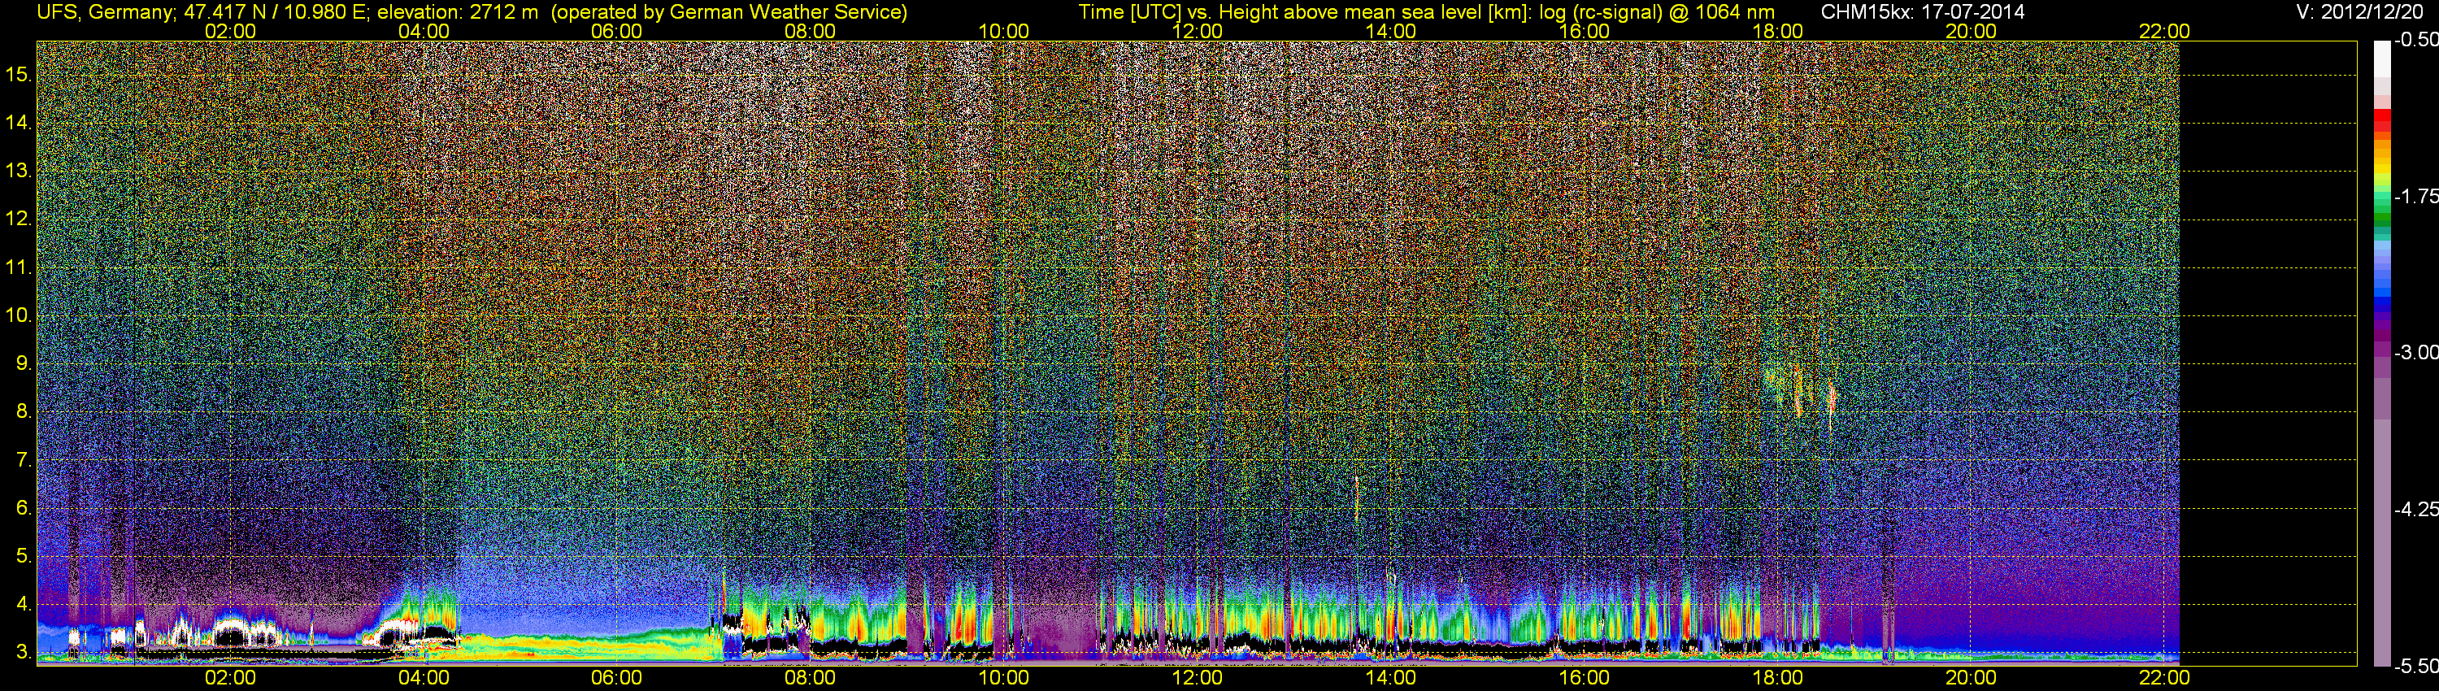Click the -5.50 colorbar minimum label
Viewport: 2439px width, 691px height.
tap(2415, 666)
